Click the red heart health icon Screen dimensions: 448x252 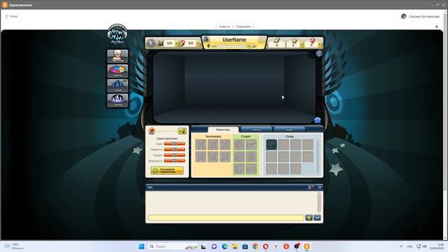[x=151, y=131]
